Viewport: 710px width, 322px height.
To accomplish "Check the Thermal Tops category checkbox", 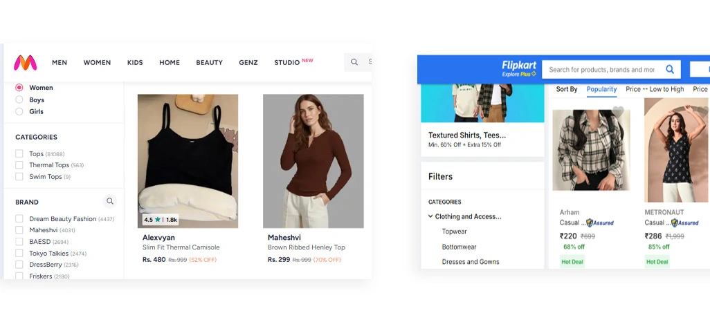I will click(x=19, y=165).
